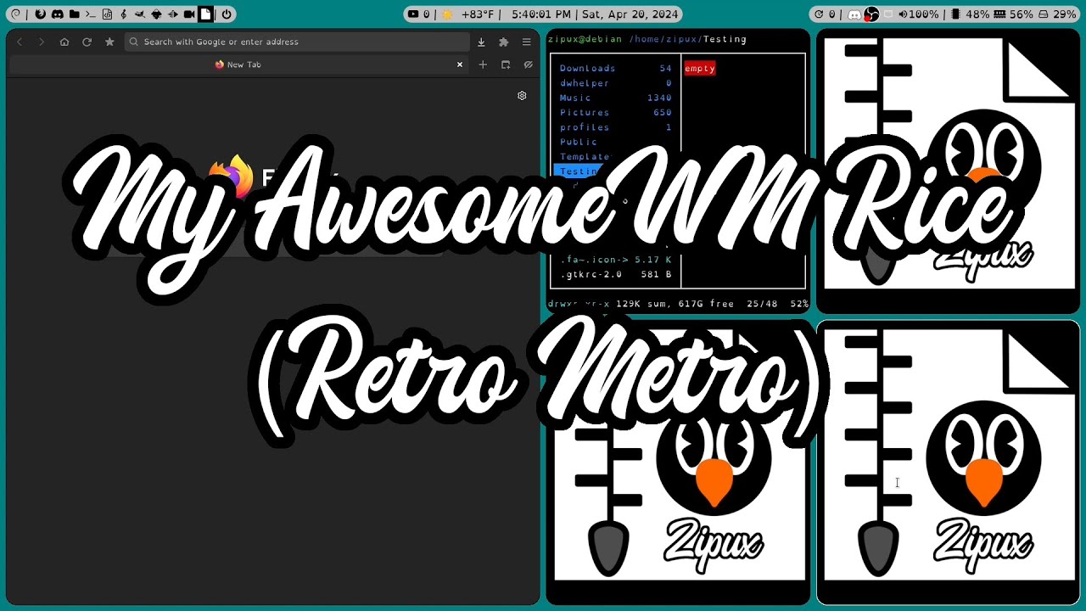This screenshot has width=1086, height=611.
Task: Reload the current browser page
Action: tap(87, 42)
